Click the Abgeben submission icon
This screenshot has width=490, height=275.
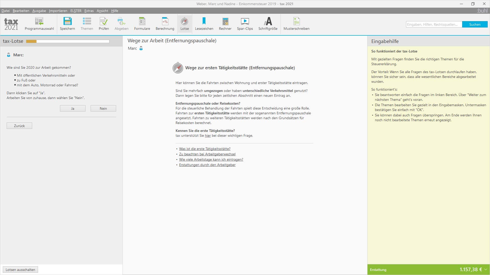pyautogui.click(x=121, y=24)
